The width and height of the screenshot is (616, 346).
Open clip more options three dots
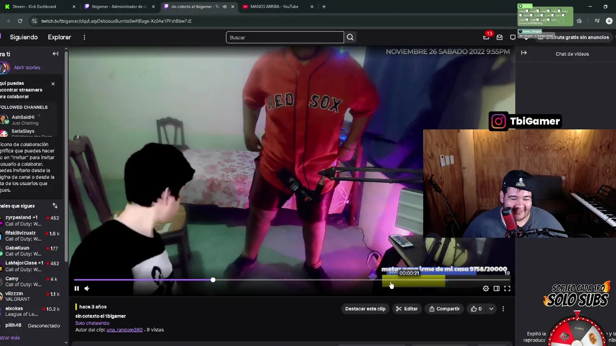(x=503, y=309)
